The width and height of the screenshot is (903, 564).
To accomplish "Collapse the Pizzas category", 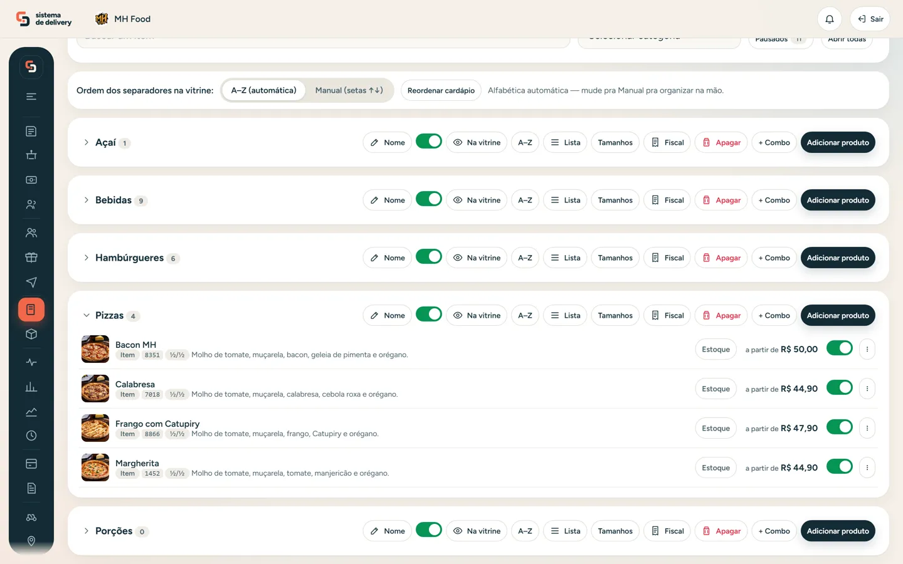I will pyautogui.click(x=87, y=315).
